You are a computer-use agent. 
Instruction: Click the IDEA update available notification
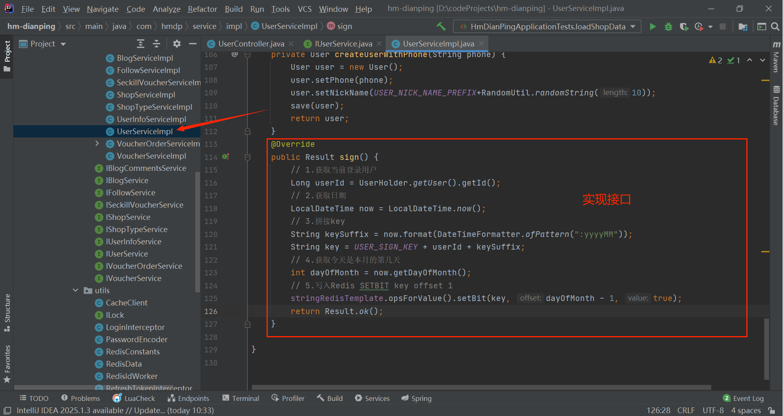(x=115, y=410)
